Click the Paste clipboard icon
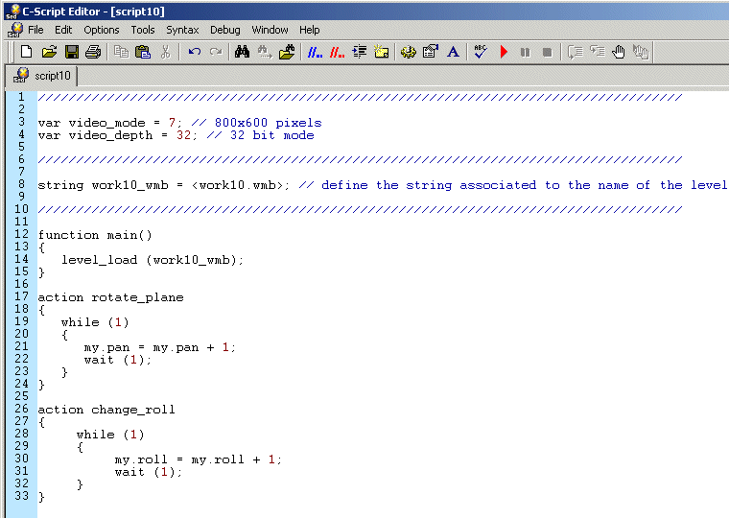 coord(143,52)
